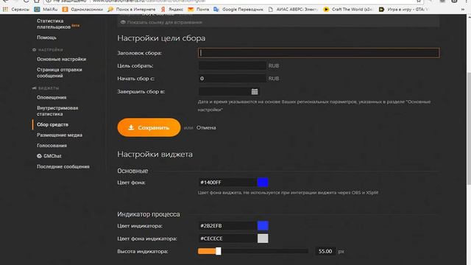Screen dimensions: 471x265
Task: Open the Голосования page
Action: tap(52, 146)
